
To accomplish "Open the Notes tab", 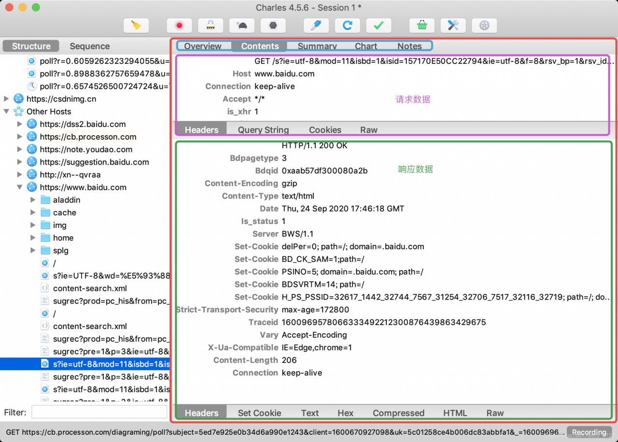I will (x=409, y=46).
